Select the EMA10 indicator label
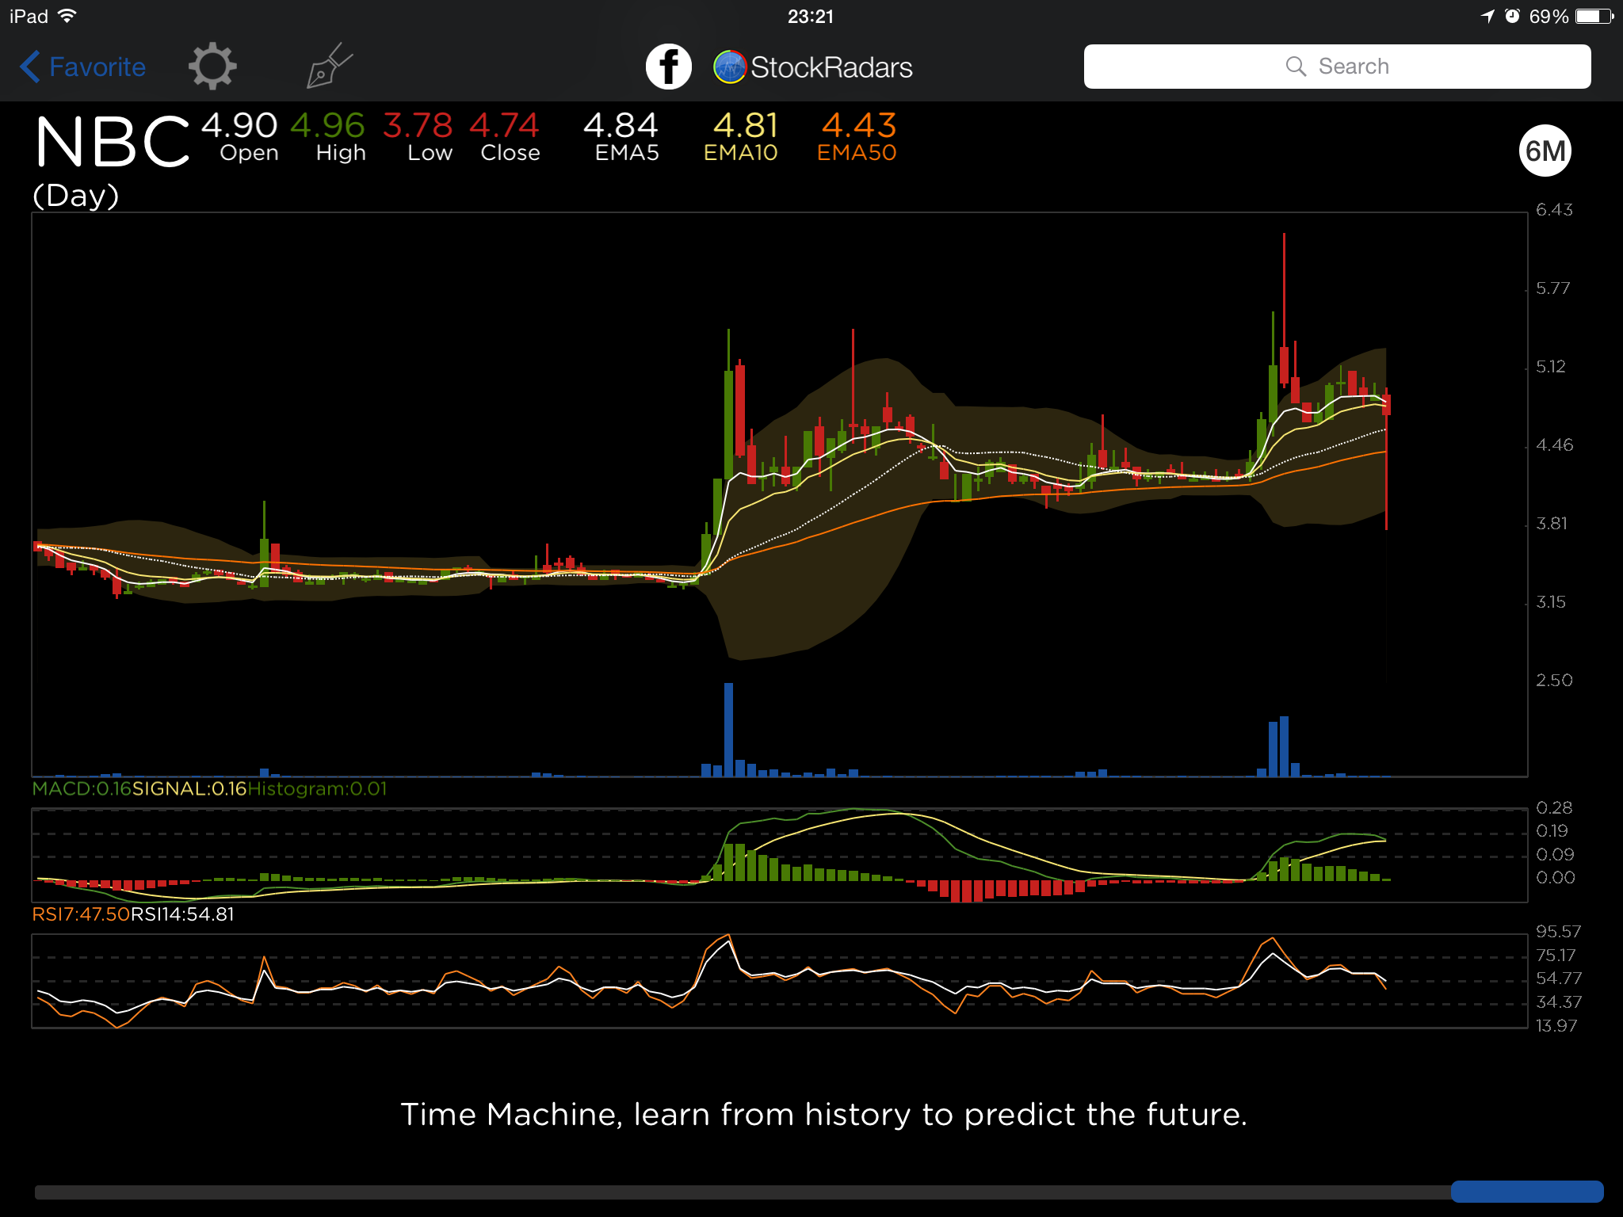1623x1217 pixels. (x=741, y=152)
